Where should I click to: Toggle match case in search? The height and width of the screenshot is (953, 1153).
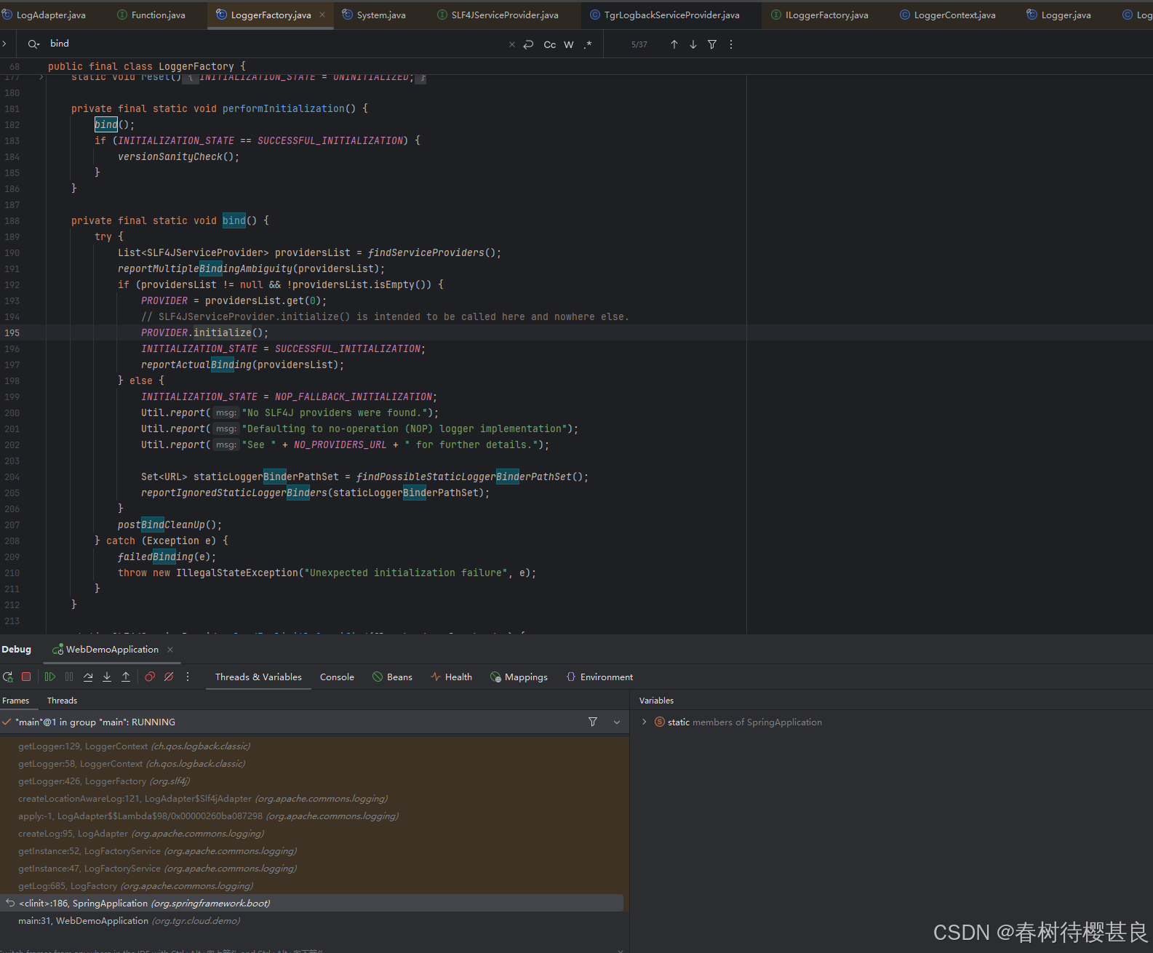pos(550,44)
